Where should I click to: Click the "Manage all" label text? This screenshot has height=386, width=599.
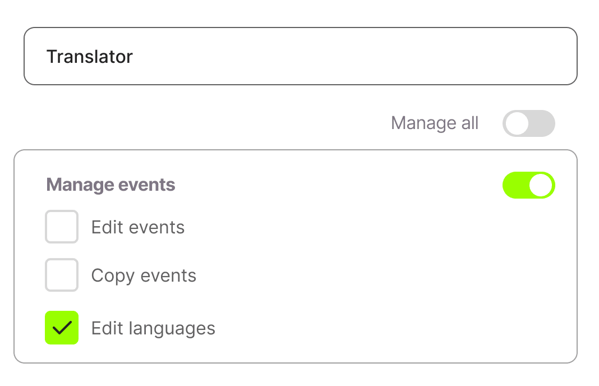tap(435, 123)
